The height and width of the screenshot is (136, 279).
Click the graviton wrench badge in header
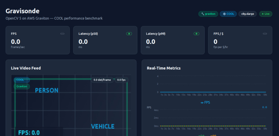tap(208, 14)
